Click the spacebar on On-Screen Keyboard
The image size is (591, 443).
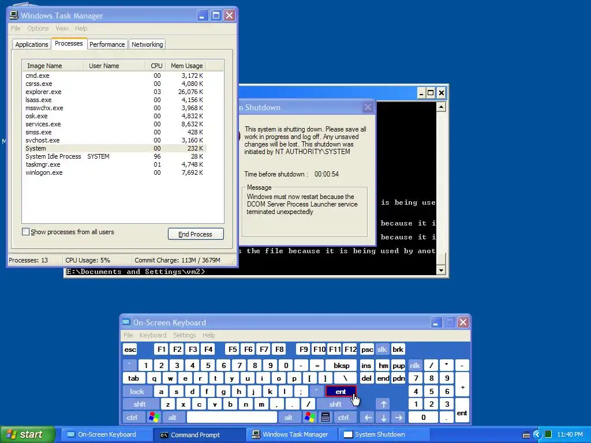click(232, 417)
